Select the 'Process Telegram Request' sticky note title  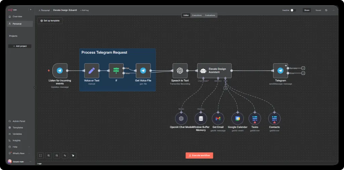pos(104,52)
